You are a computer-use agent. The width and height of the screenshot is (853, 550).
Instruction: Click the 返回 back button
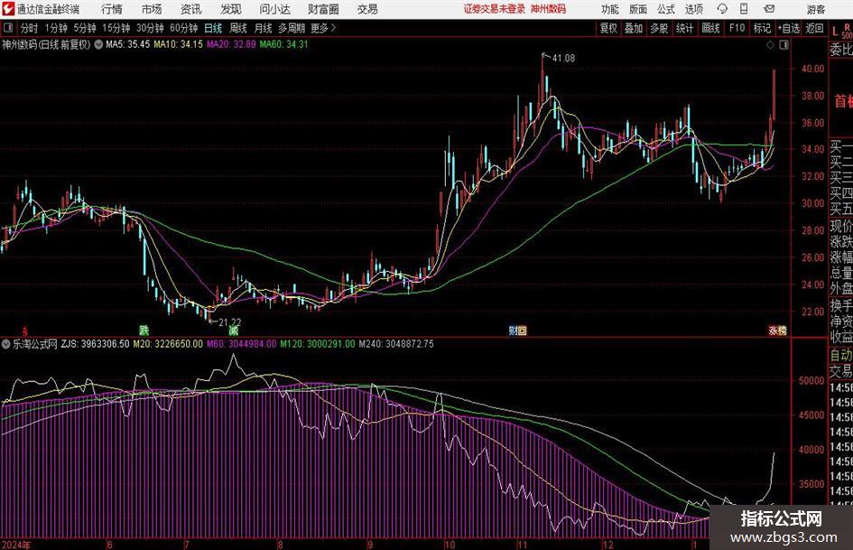coord(814,28)
